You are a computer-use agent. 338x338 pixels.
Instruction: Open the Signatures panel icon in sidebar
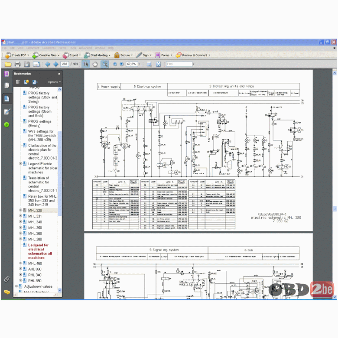pos(6,112)
